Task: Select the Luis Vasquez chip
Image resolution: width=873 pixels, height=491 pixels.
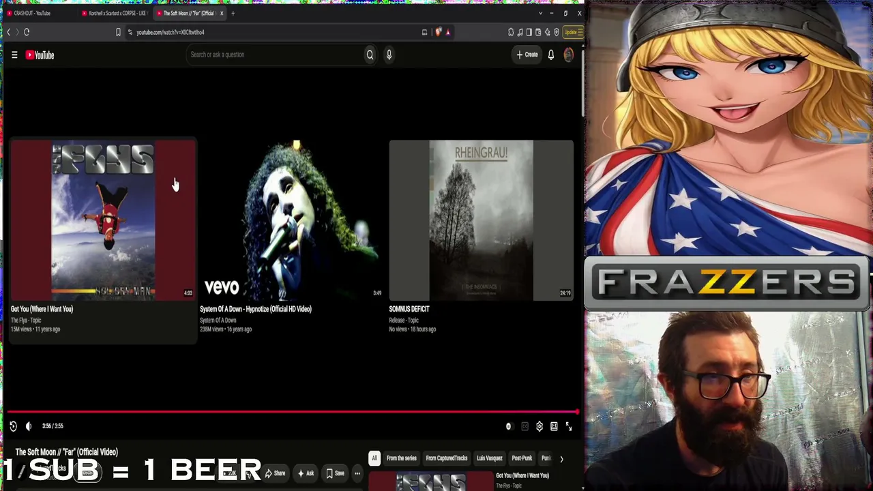Action: [x=490, y=458]
